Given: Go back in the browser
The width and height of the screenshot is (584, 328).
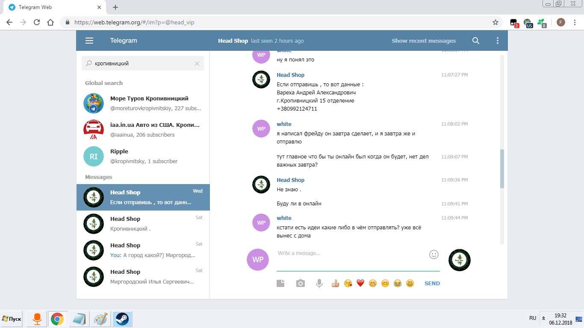Looking at the screenshot, I should tap(9, 22).
